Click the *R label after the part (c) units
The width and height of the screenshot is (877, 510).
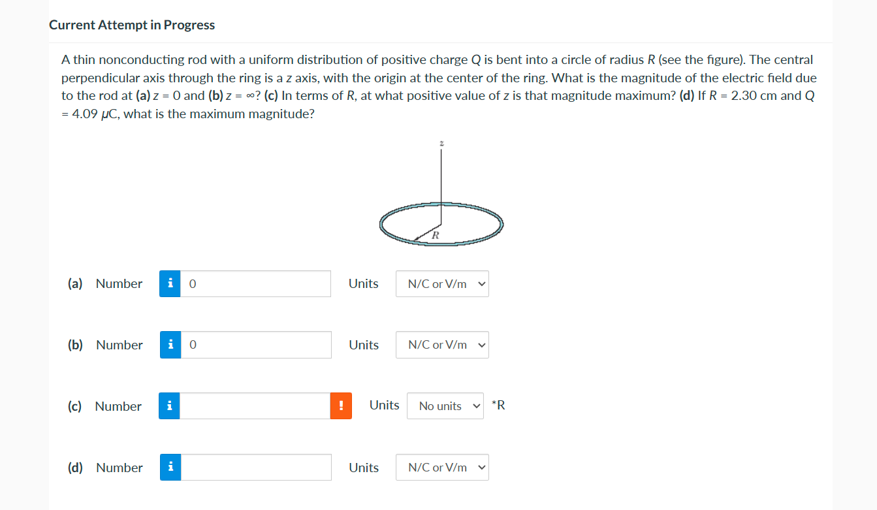point(497,406)
